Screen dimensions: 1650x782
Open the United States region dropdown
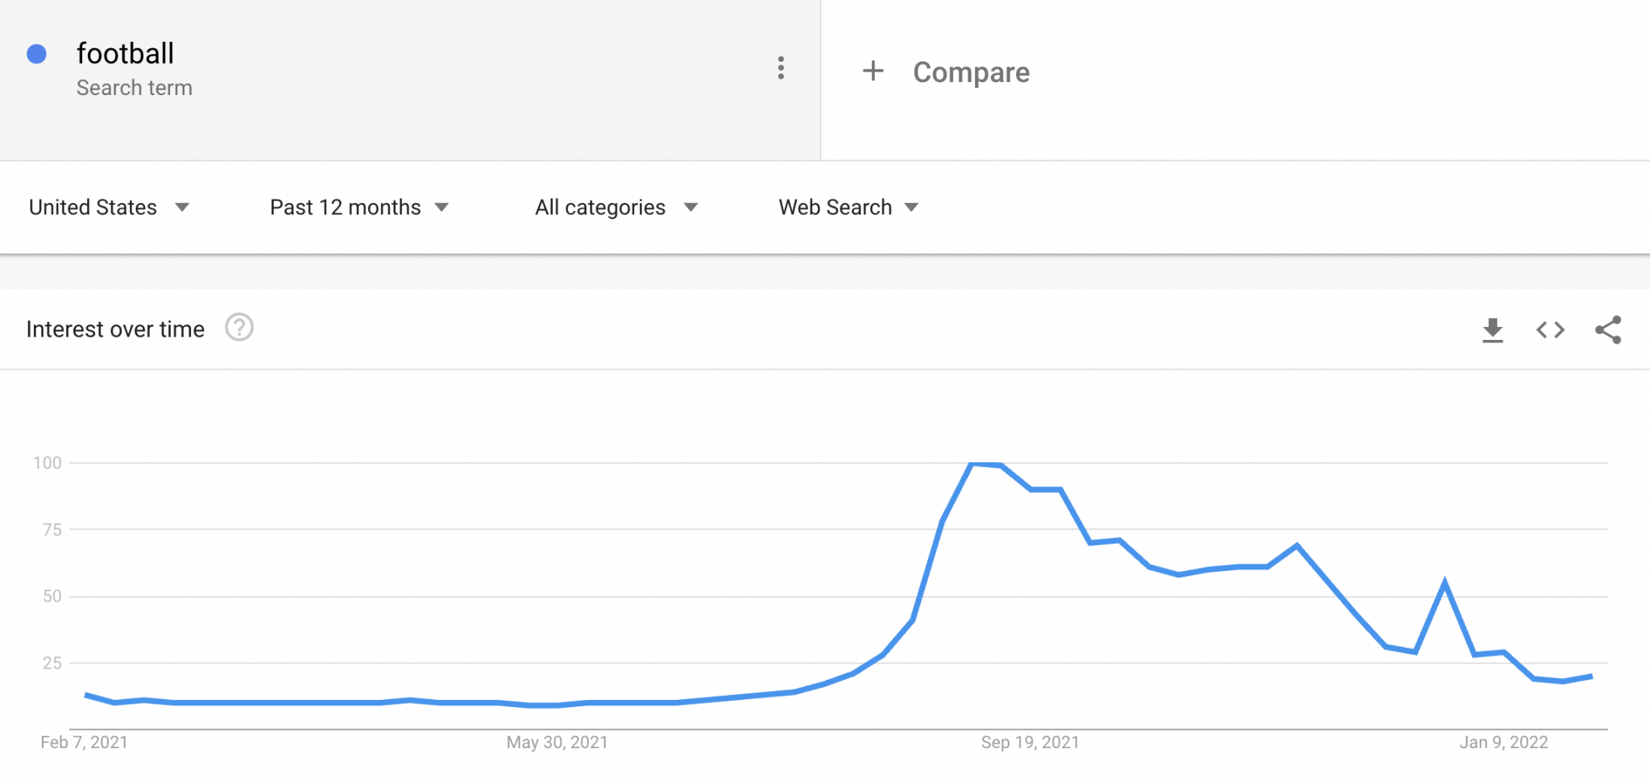pyautogui.click(x=109, y=208)
